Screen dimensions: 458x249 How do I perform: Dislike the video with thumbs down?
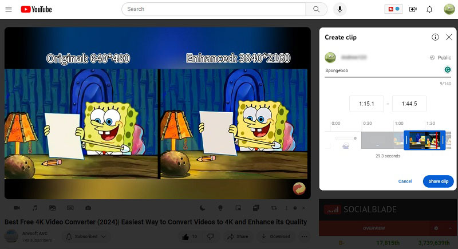[210, 236]
